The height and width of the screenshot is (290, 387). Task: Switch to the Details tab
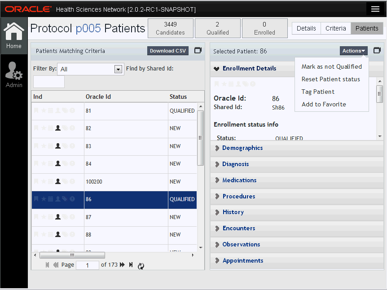(x=306, y=28)
